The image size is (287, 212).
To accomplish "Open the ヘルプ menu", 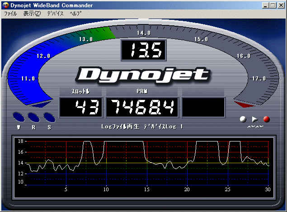I will (x=75, y=14).
